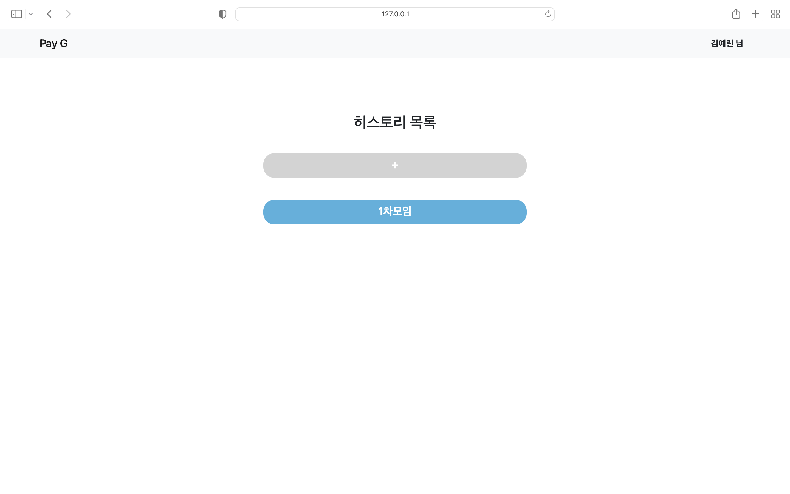Show the tab overview grid icon

tap(775, 14)
